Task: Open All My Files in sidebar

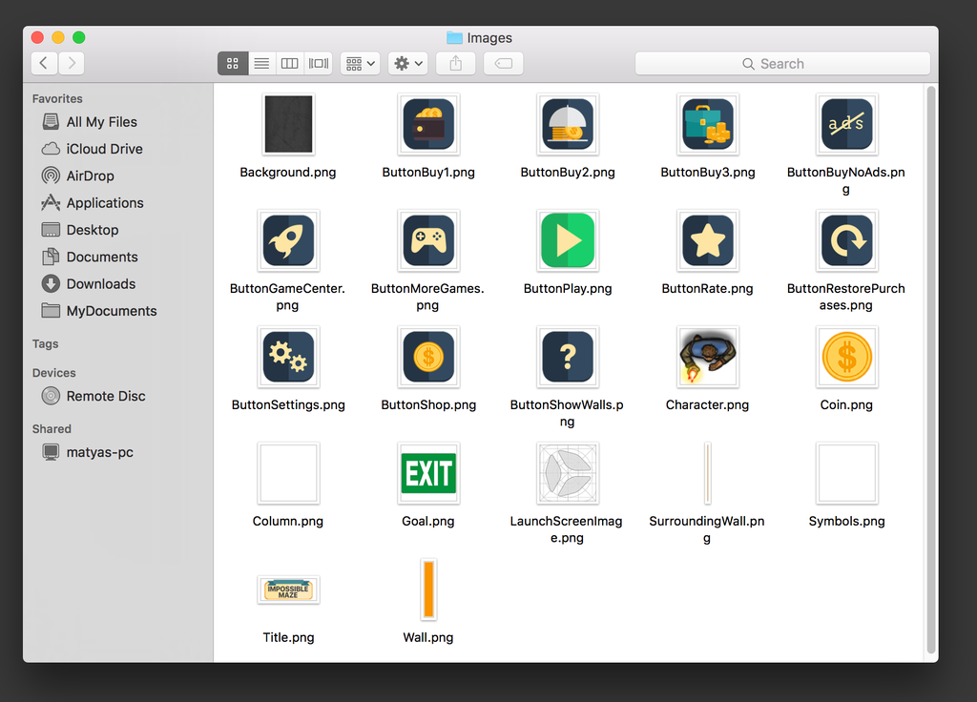Action: coord(89,122)
